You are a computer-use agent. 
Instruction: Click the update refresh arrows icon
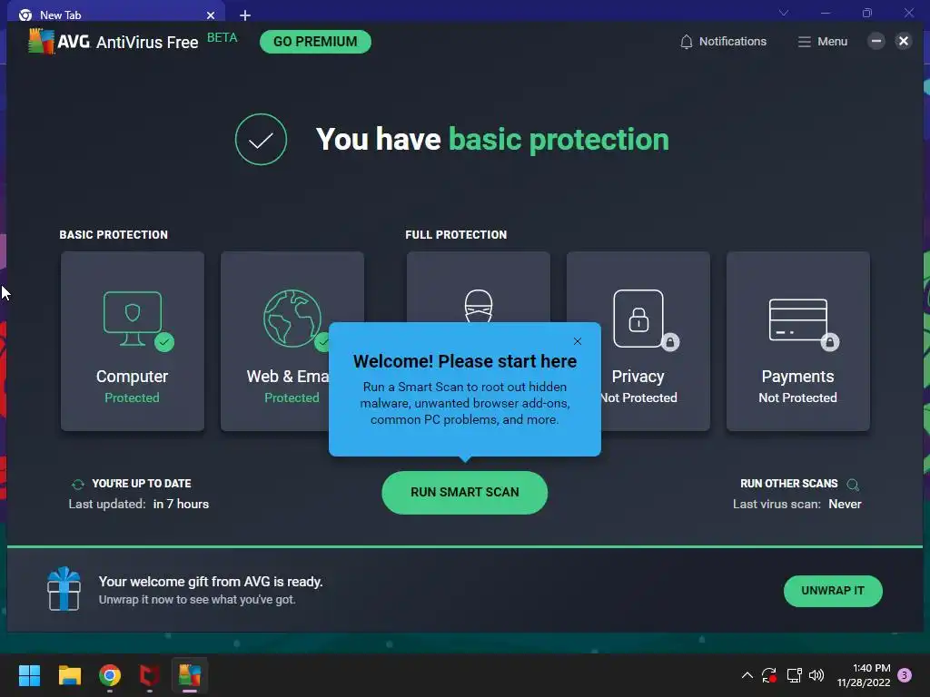(x=78, y=485)
